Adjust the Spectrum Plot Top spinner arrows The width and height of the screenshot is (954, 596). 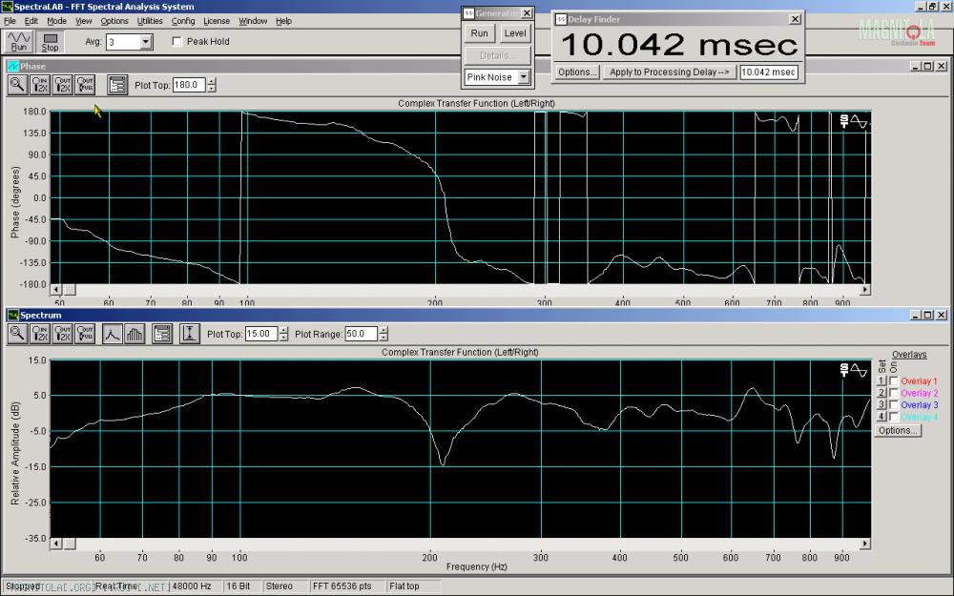(283, 334)
